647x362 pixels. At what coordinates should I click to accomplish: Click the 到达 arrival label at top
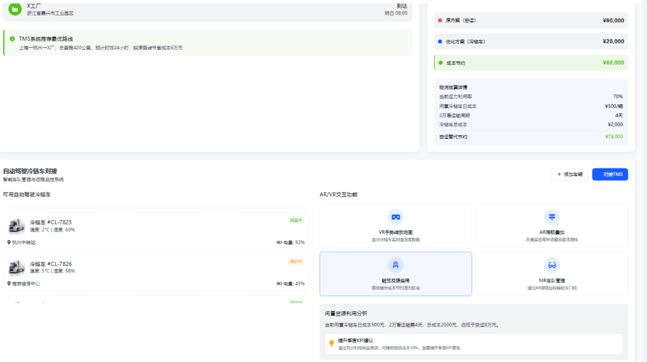click(402, 6)
